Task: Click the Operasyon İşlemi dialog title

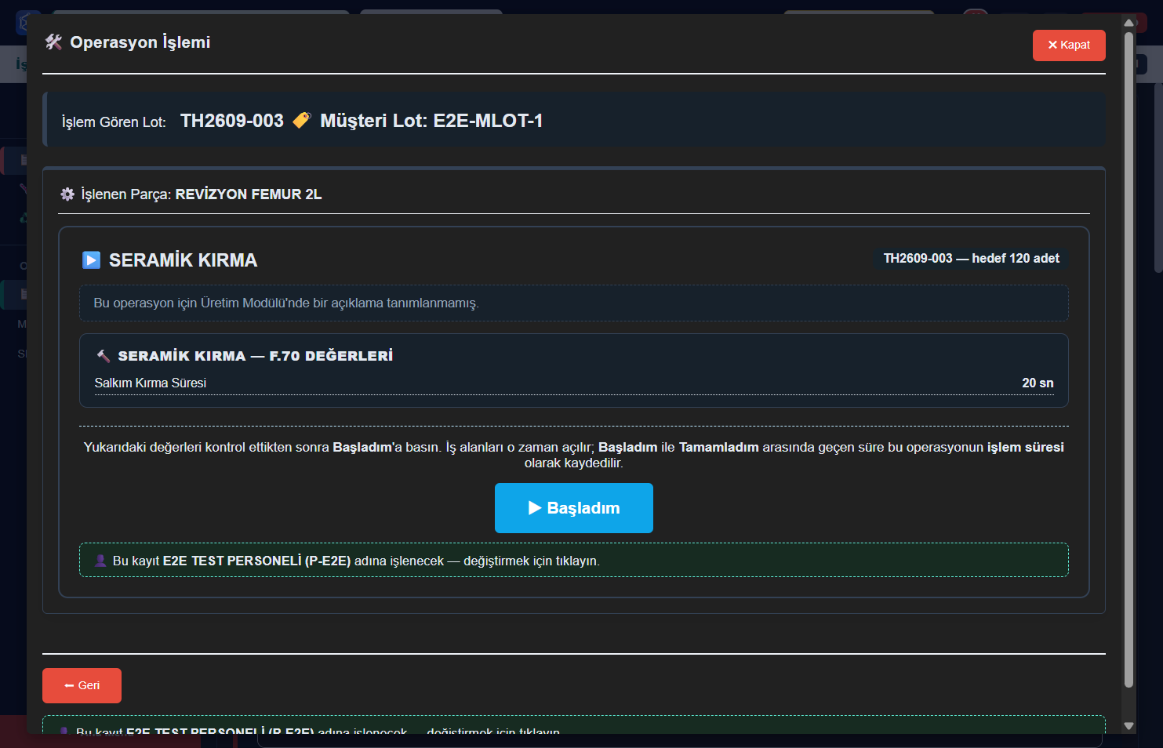Action: coord(140,42)
